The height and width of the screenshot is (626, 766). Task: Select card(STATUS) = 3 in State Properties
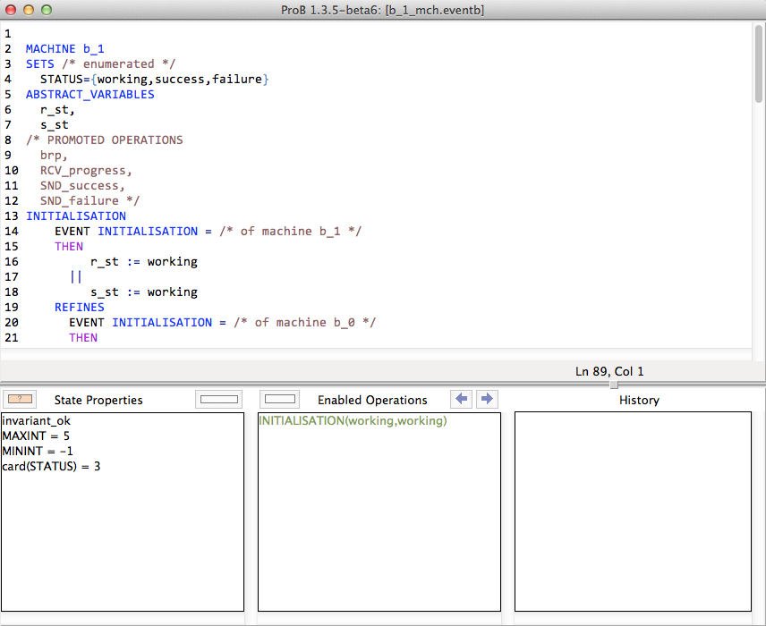(51, 467)
